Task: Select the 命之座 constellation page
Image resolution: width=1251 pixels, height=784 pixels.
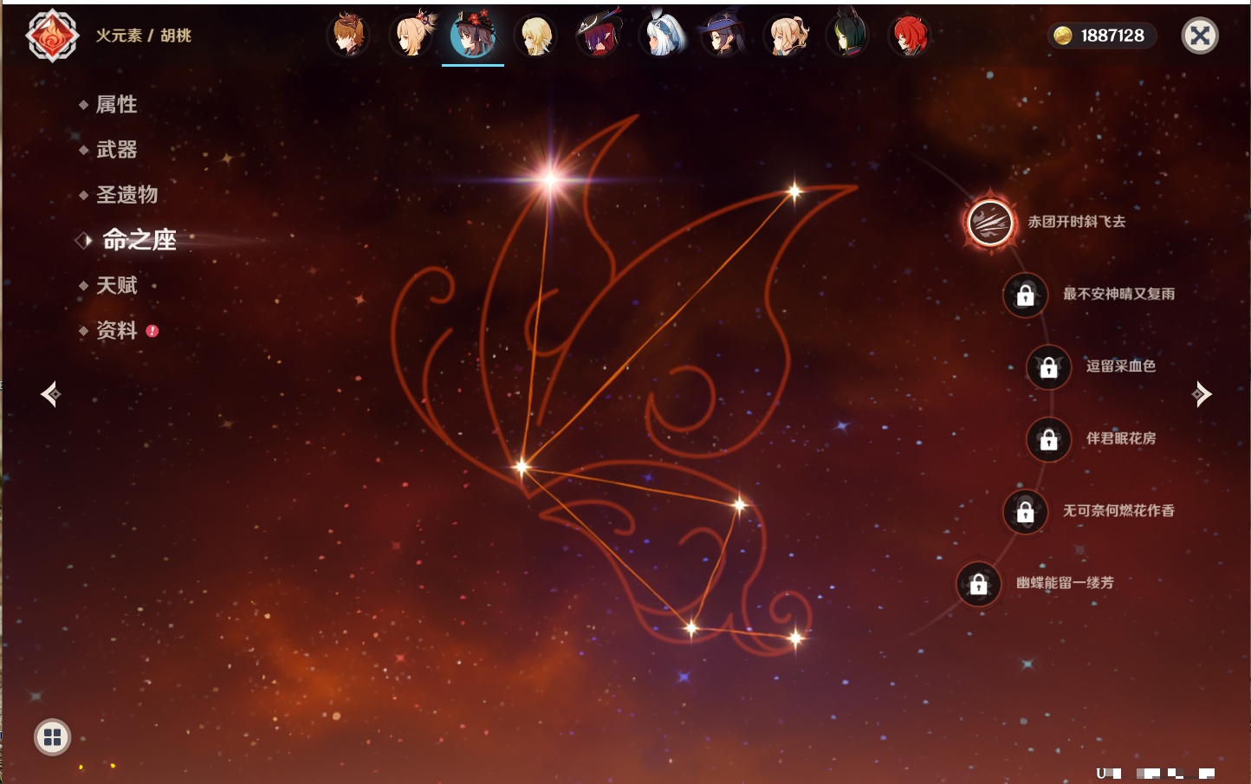Action: click(139, 240)
